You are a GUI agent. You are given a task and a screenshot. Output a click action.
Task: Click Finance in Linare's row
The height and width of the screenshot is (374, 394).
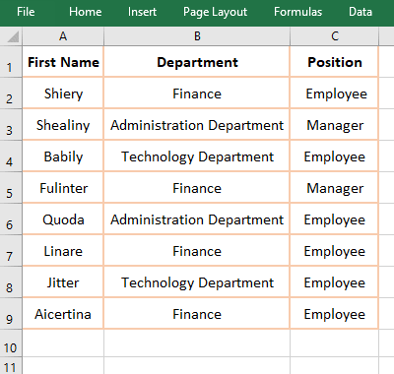[197, 251]
